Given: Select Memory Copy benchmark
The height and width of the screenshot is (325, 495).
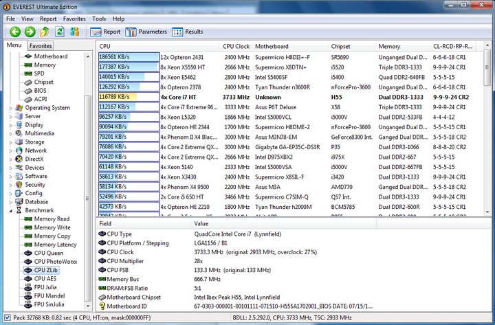Looking at the screenshot, I should [x=52, y=236].
